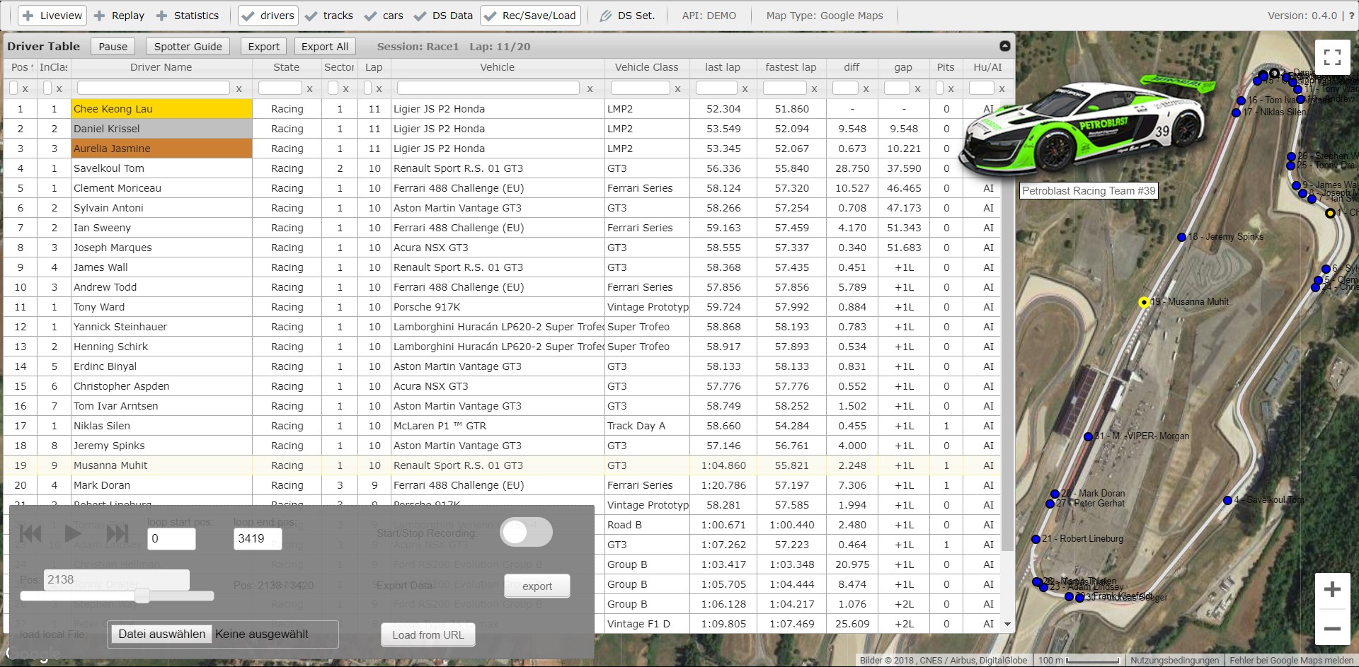Clear the gap column filter
Viewport: 1359px width, 667px height.
coord(918,88)
